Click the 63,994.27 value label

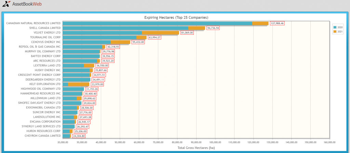click(x=154, y=37)
